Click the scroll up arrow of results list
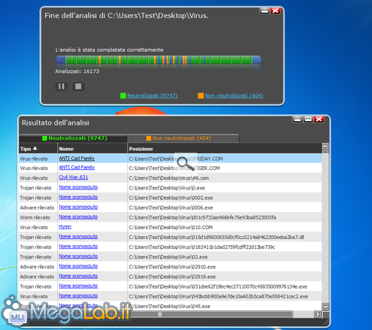372x330 pixels. (x=325, y=147)
